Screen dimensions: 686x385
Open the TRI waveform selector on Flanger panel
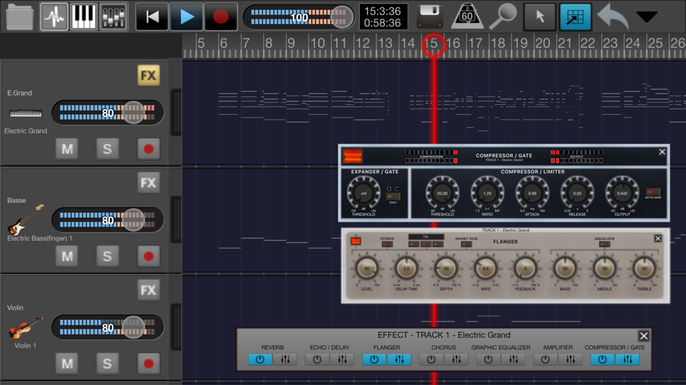pyautogui.click(x=425, y=237)
